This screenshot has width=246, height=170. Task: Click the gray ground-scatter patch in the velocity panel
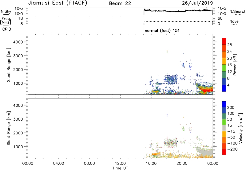[x=205, y=152]
